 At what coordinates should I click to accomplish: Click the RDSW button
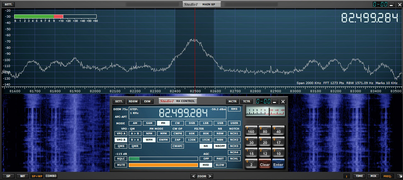coord(133,101)
